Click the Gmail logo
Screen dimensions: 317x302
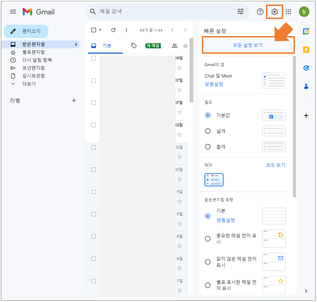38,12
